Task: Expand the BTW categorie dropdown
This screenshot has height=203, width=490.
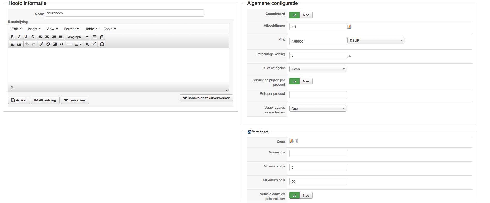Action: coord(318,69)
